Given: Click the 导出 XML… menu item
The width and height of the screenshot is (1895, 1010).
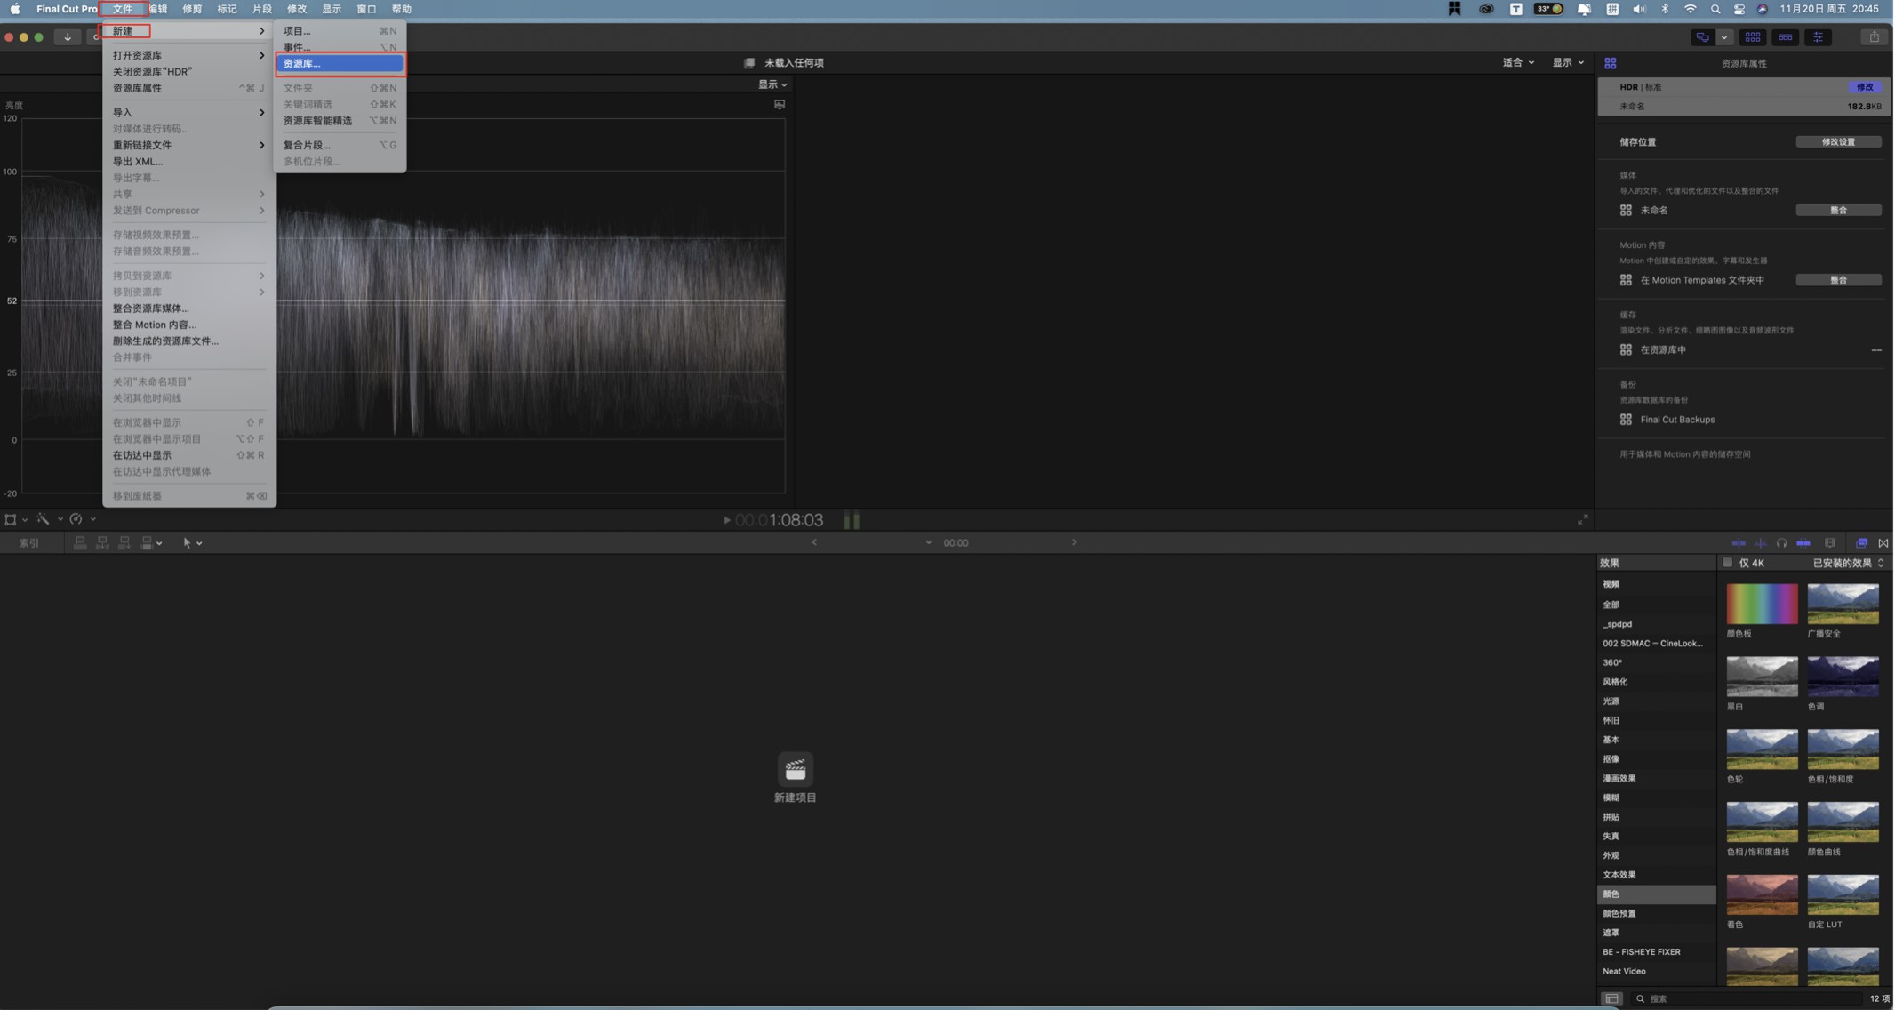Looking at the screenshot, I should click(188, 162).
